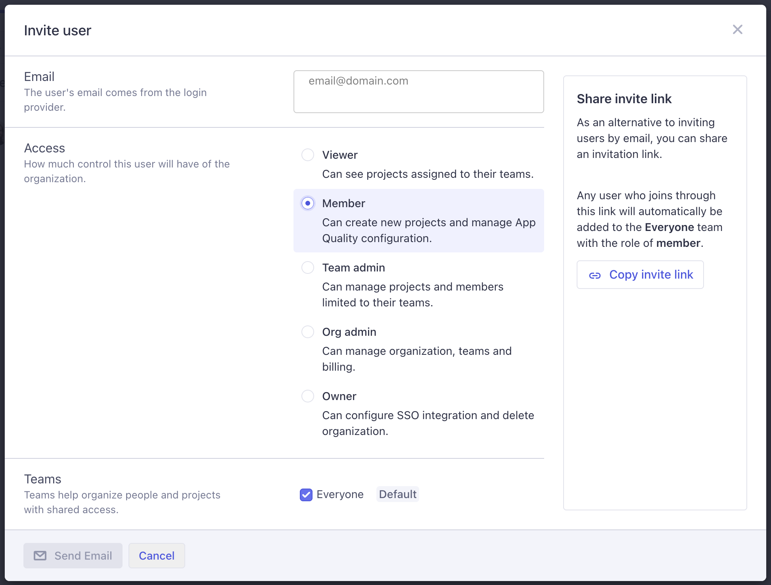This screenshot has height=585, width=771.
Task: Select the Owner access role
Action: pyautogui.click(x=308, y=396)
